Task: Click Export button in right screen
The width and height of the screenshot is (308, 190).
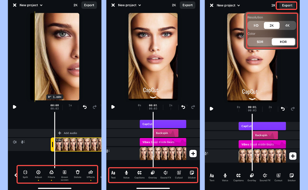Action: pyautogui.click(x=287, y=5)
